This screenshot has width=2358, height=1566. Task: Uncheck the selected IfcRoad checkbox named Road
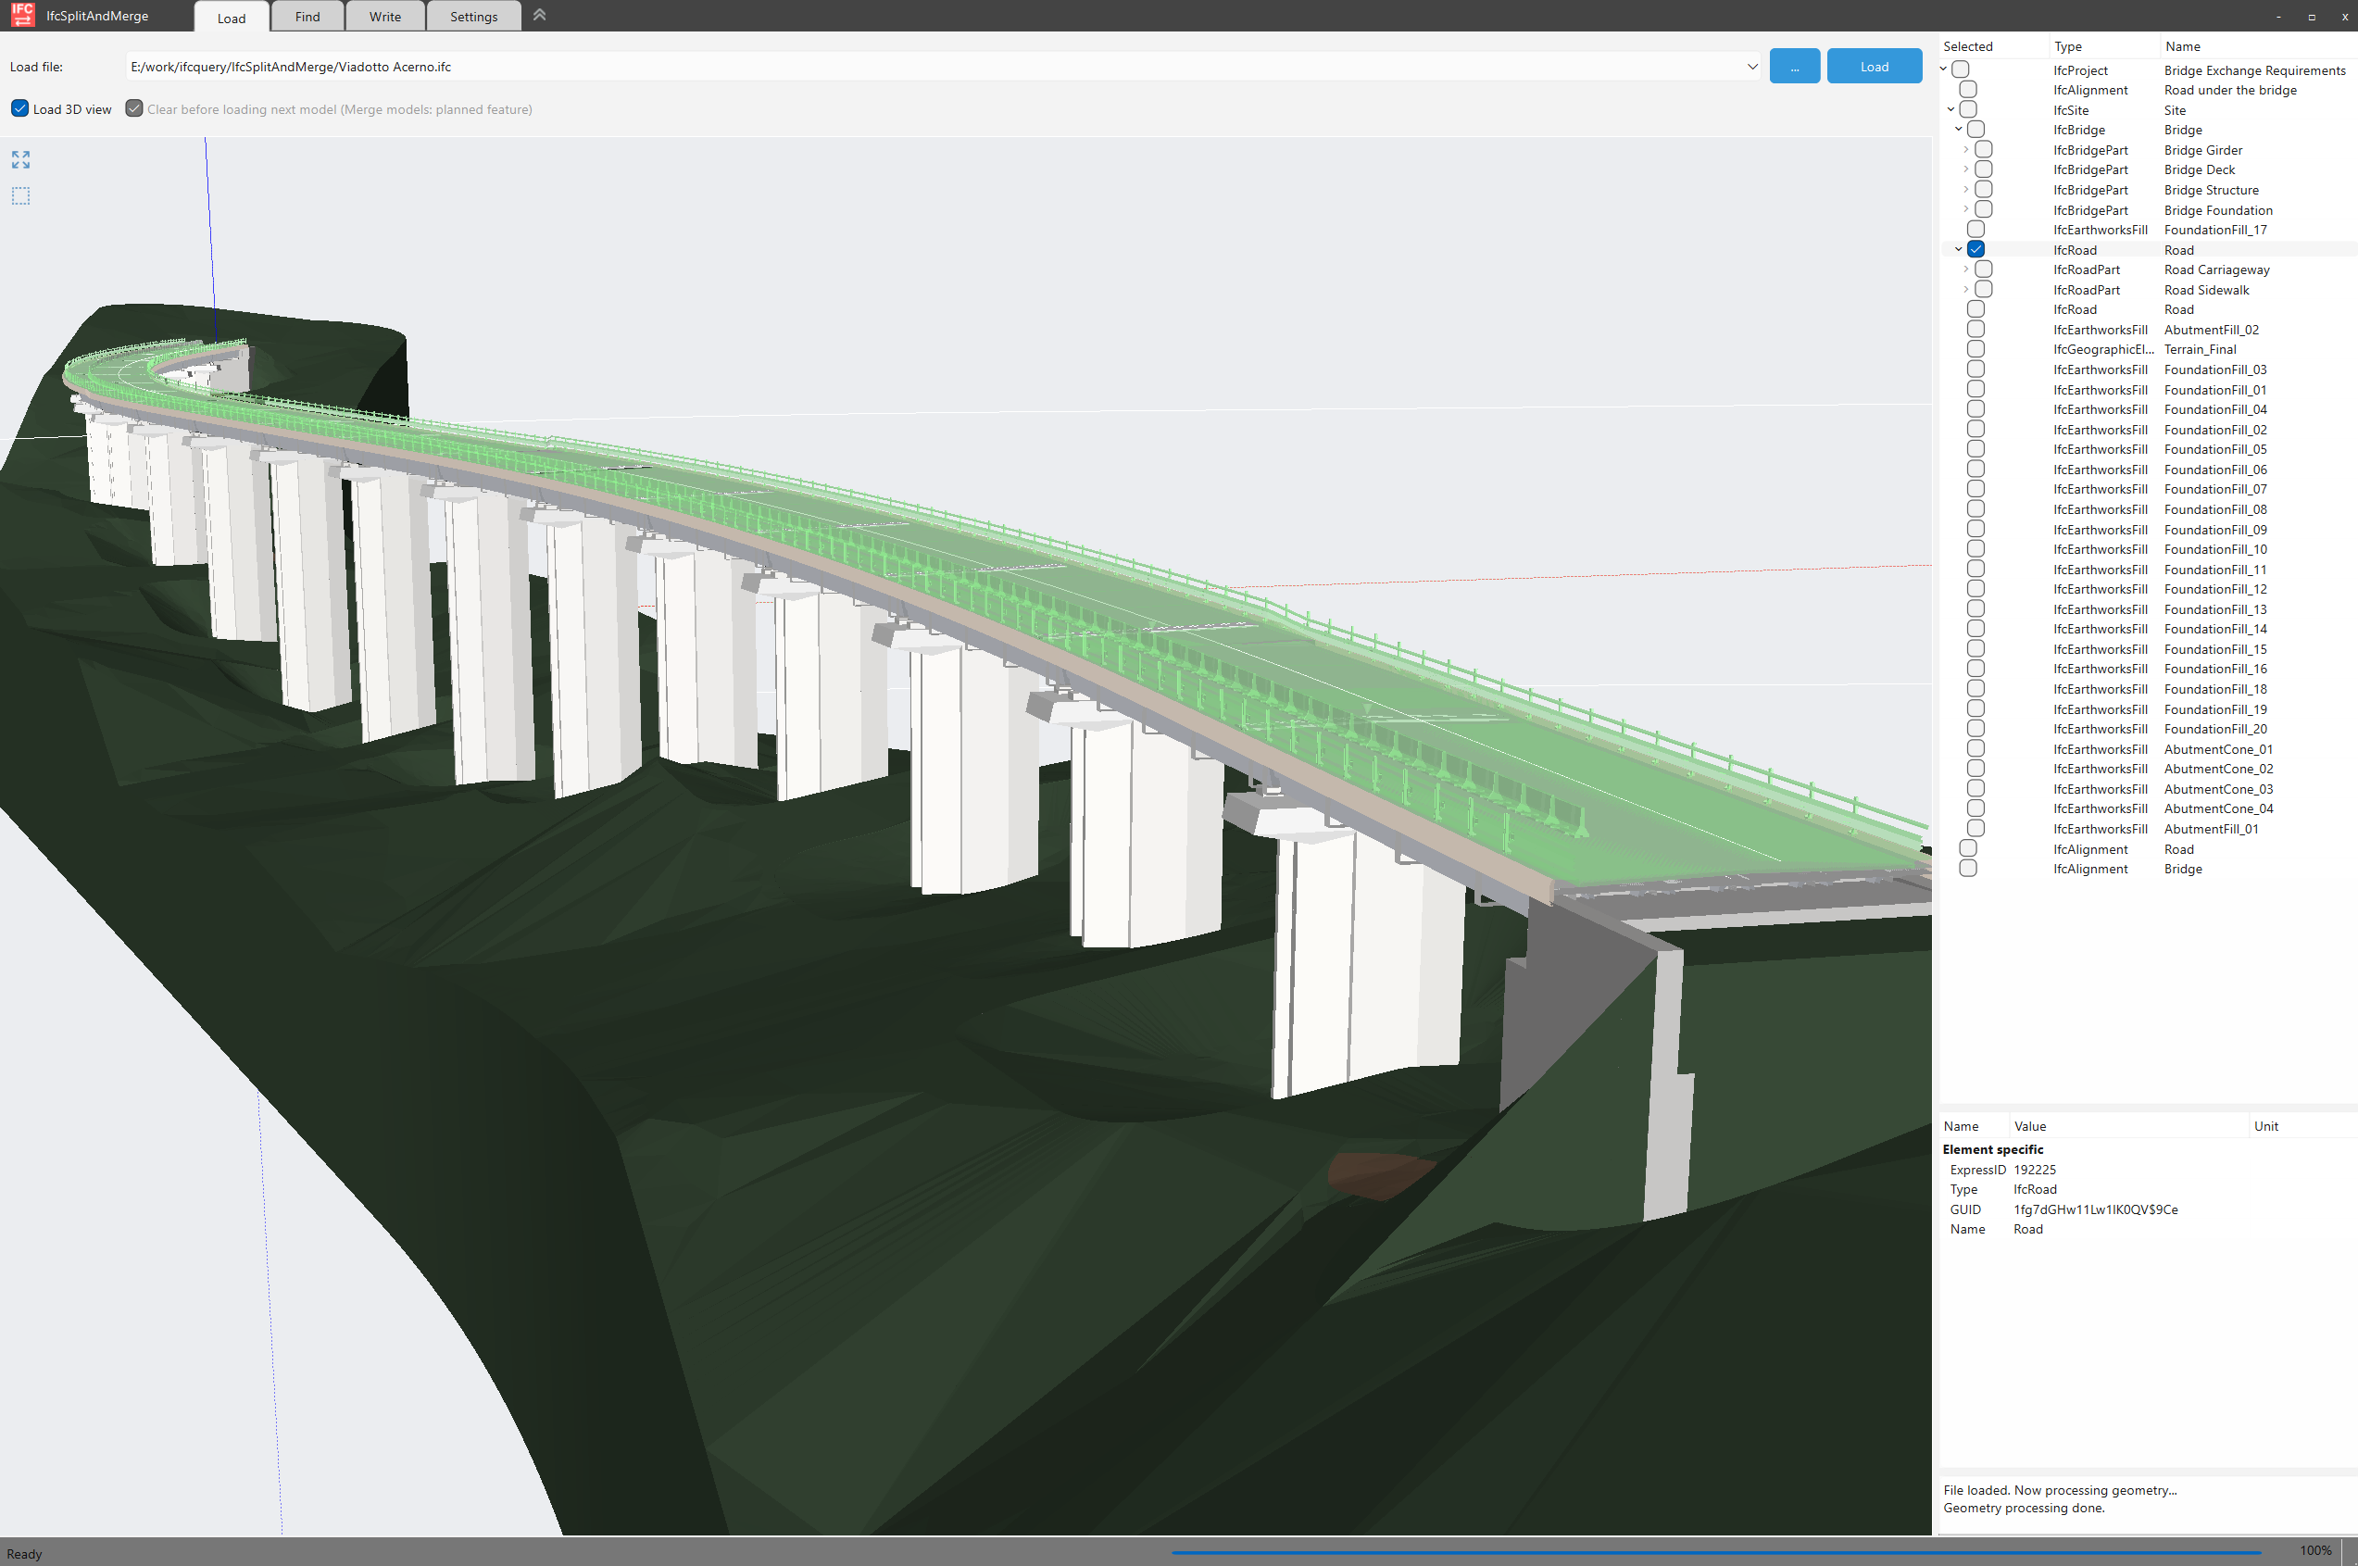[x=1975, y=249]
